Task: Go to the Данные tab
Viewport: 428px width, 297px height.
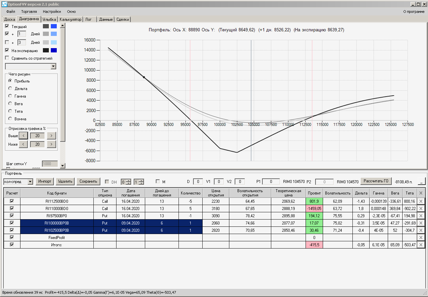Action: click(106, 19)
